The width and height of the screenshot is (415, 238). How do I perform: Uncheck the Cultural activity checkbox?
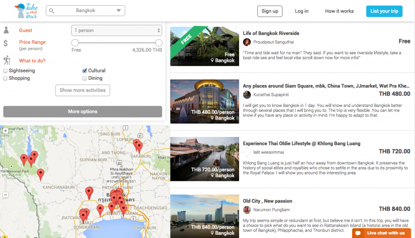tap(85, 71)
